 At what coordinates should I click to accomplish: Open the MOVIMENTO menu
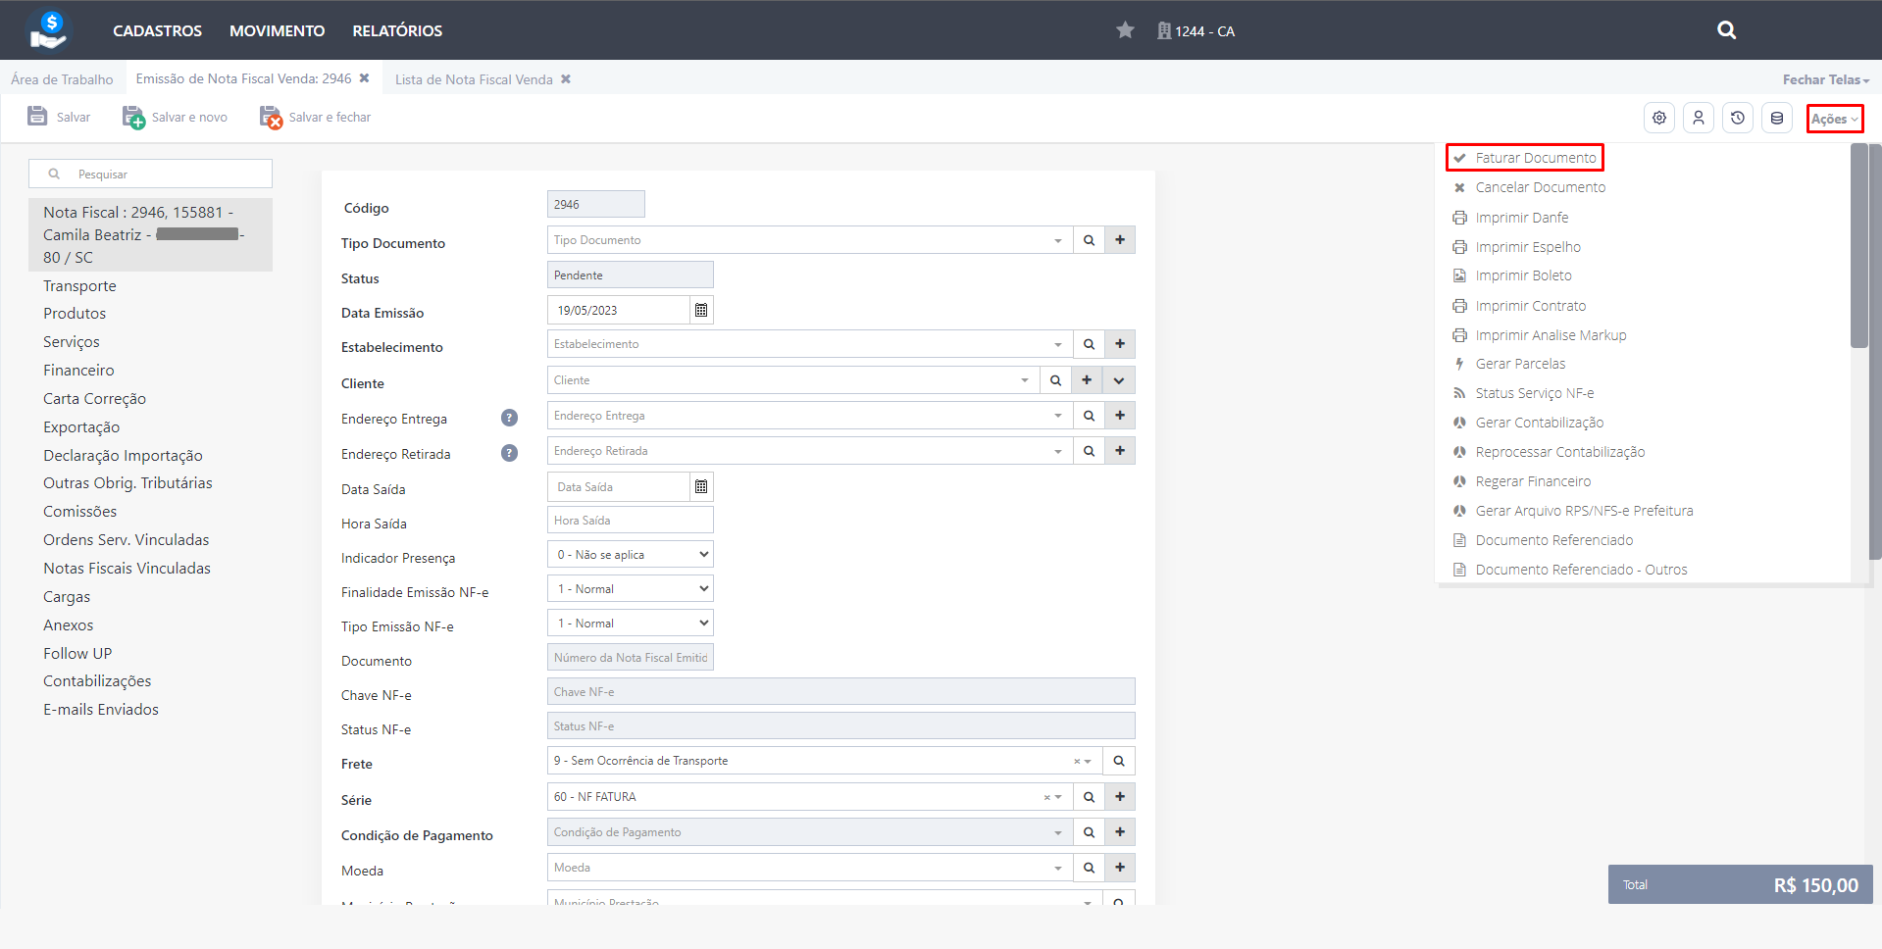click(277, 30)
